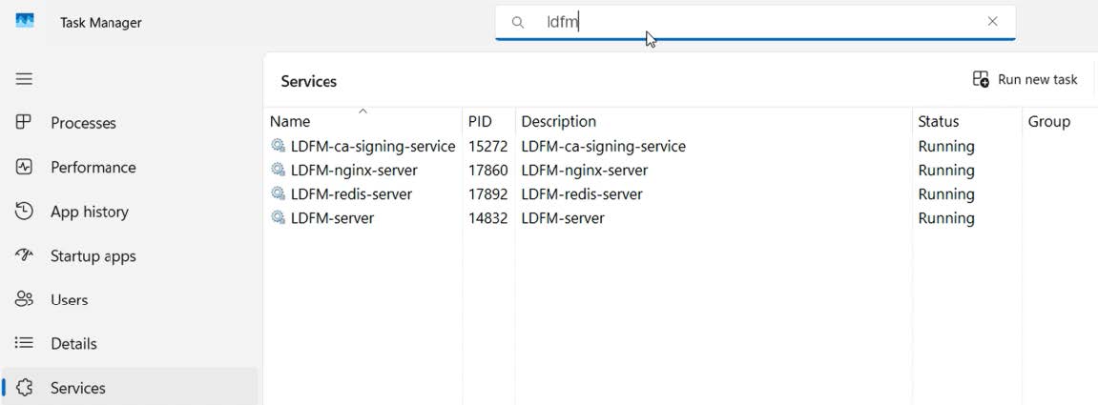Click gear icon of LDFM-ca-signing-service
1098x405 pixels.
click(278, 146)
